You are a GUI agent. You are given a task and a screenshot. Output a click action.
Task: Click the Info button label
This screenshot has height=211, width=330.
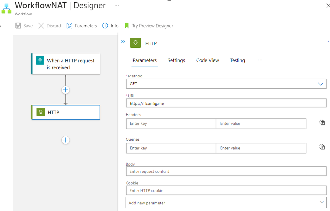[115, 26]
